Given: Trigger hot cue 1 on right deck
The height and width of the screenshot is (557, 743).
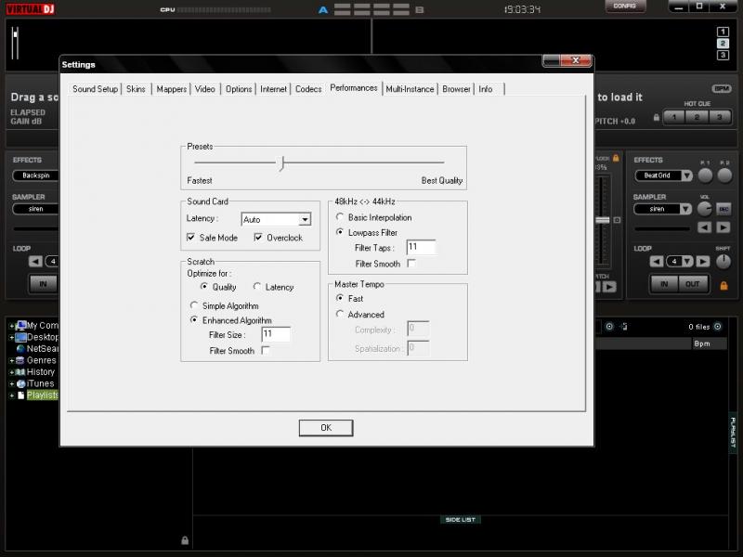Looking at the screenshot, I should 674,117.
